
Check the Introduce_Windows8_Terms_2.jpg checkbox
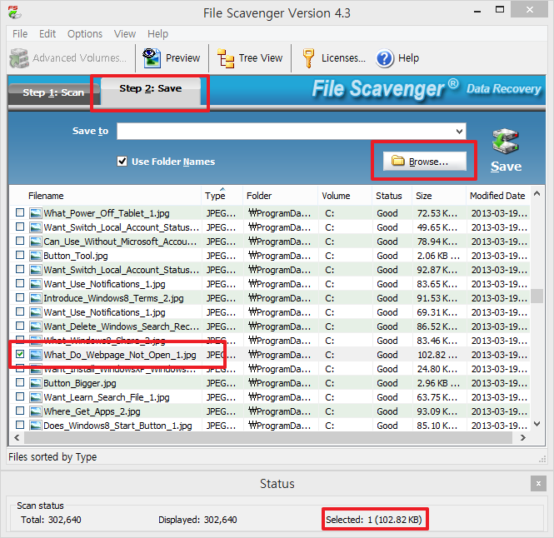point(20,298)
